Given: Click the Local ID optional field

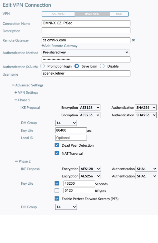Looking at the screenshot, I should 71,138.
